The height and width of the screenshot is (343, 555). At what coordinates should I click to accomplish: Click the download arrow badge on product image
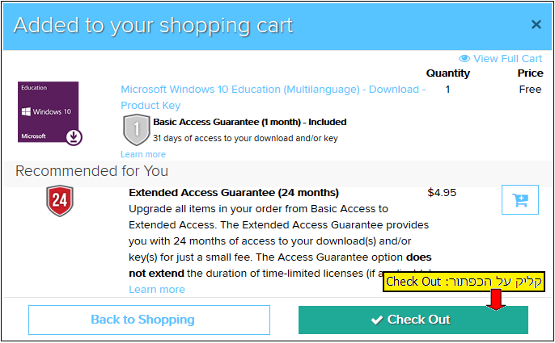click(74, 137)
